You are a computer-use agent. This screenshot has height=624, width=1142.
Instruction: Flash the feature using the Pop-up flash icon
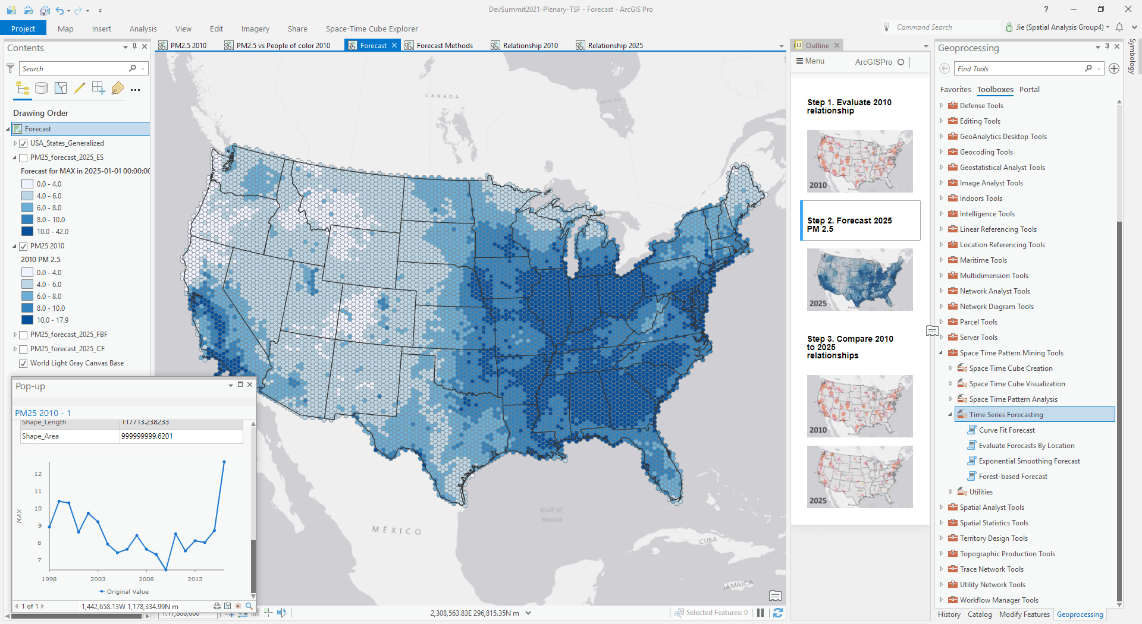point(239,606)
